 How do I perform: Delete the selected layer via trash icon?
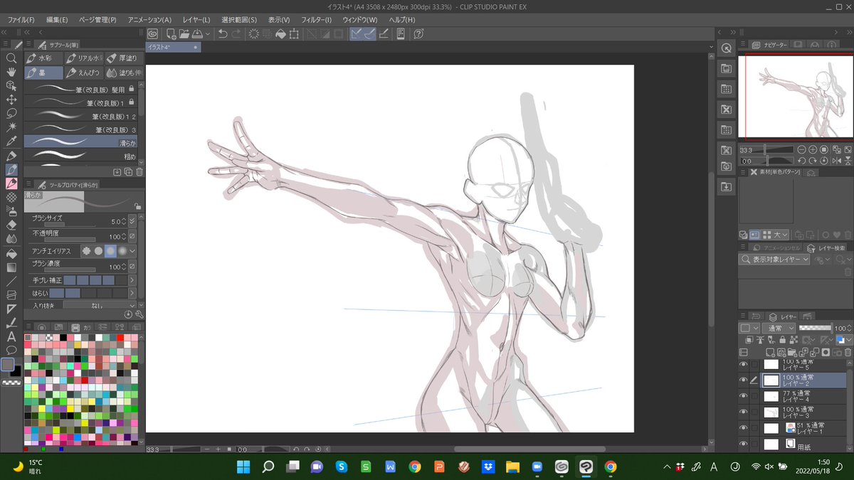tap(847, 352)
